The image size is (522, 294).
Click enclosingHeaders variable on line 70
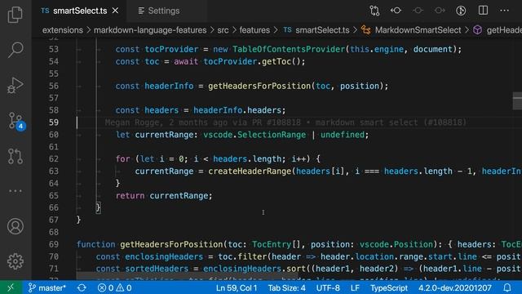tap(164, 256)
